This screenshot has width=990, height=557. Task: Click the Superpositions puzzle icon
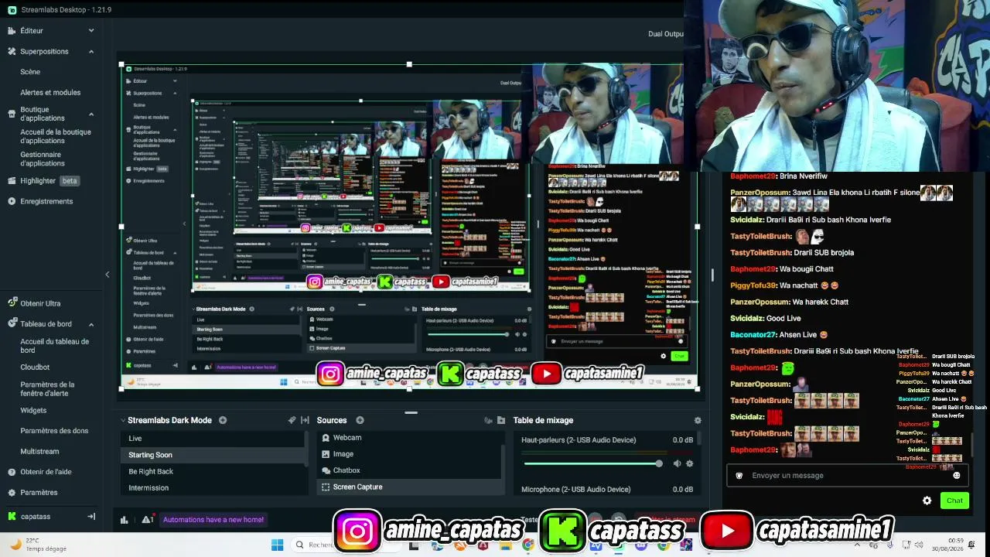pos(12,52)
